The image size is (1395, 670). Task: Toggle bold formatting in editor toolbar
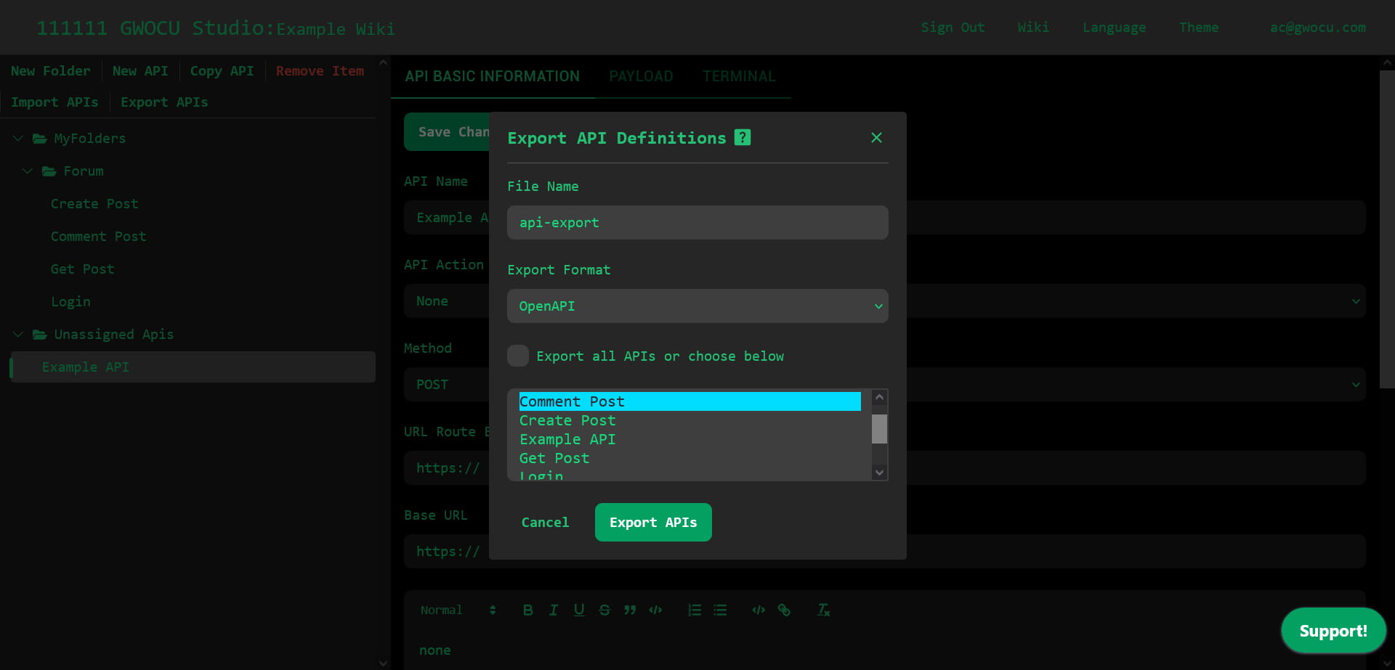(528, 610)
